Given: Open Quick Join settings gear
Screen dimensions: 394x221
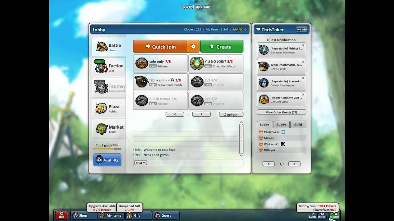Looking at the screenshot, I should [193, 46].
